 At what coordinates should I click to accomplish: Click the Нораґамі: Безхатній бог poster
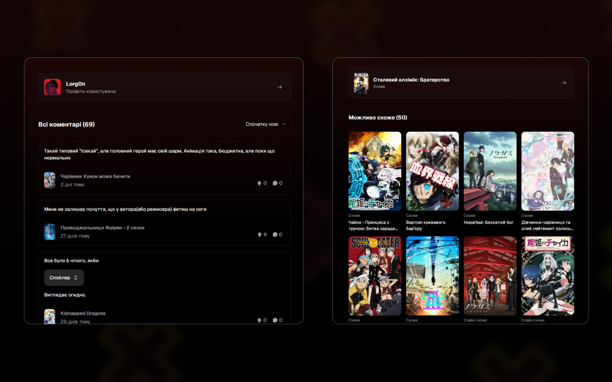coord(490,171)
